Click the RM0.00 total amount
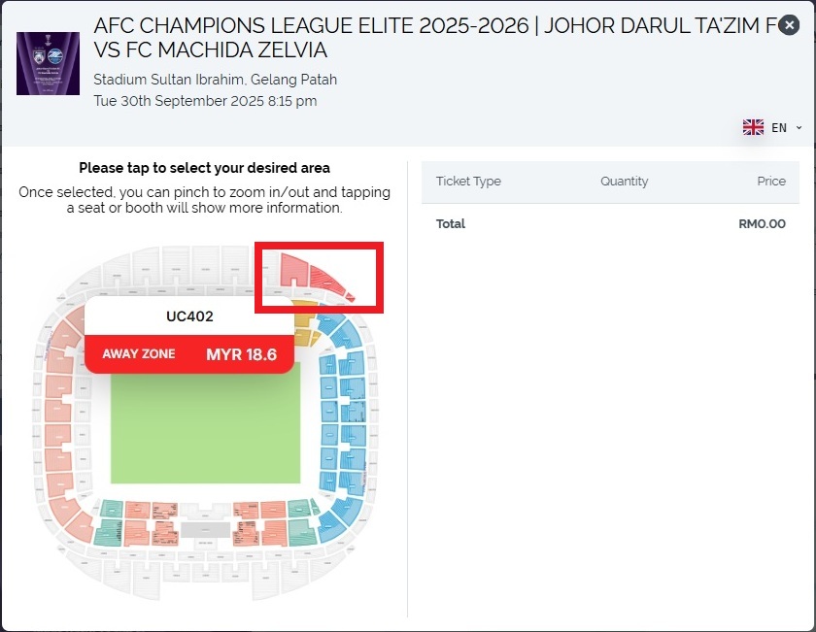This screenshot has height=632, width=816. click(762, 224)
